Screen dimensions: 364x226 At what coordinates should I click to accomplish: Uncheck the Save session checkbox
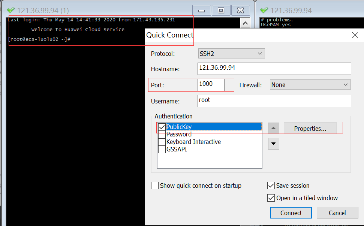(x=271, y=186)
